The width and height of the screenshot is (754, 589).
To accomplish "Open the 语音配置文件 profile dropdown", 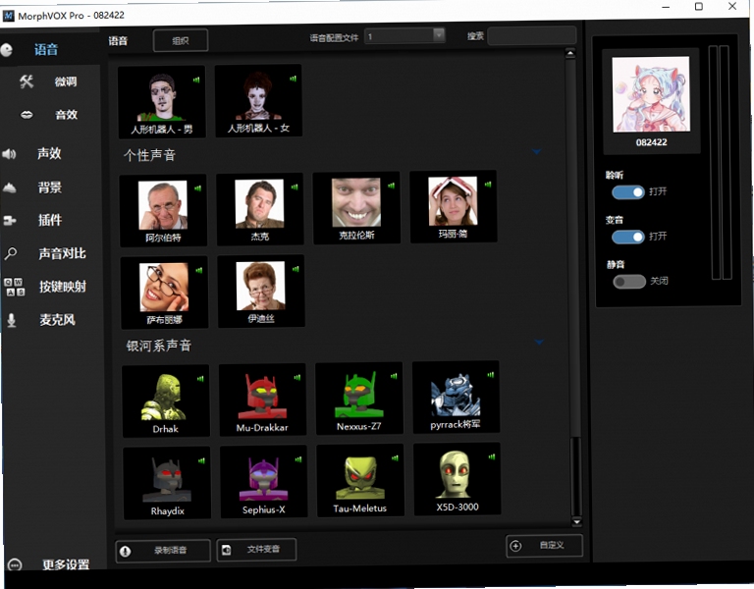I will coord(404,35).
